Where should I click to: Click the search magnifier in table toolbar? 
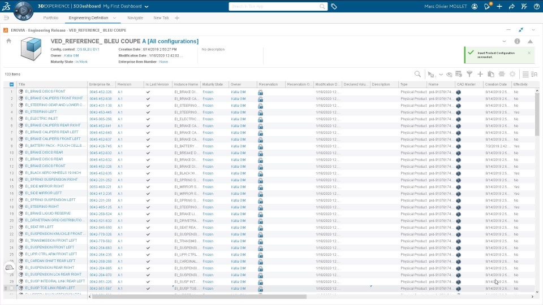(417, 74)
